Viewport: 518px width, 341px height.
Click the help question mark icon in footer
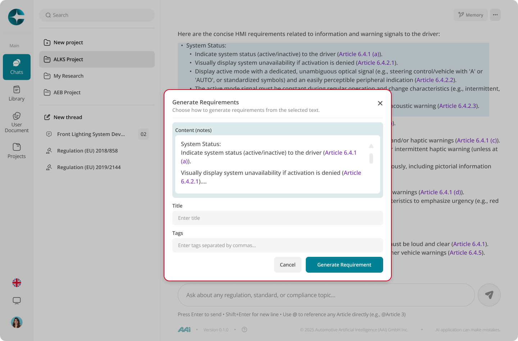pos(245,329)
